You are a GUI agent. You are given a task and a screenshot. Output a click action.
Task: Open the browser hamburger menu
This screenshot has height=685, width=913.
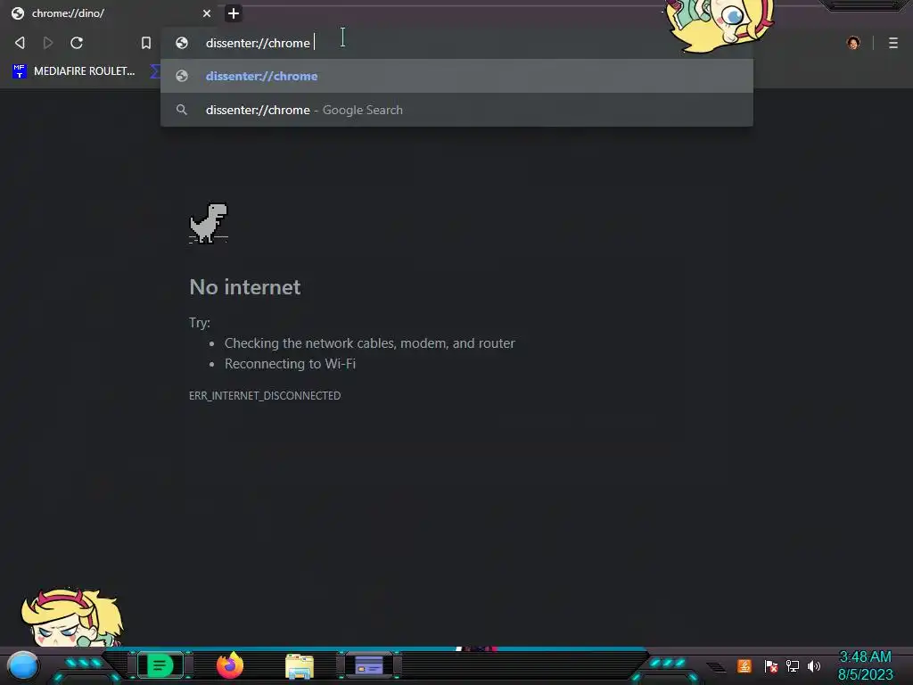tap(893, 43)
